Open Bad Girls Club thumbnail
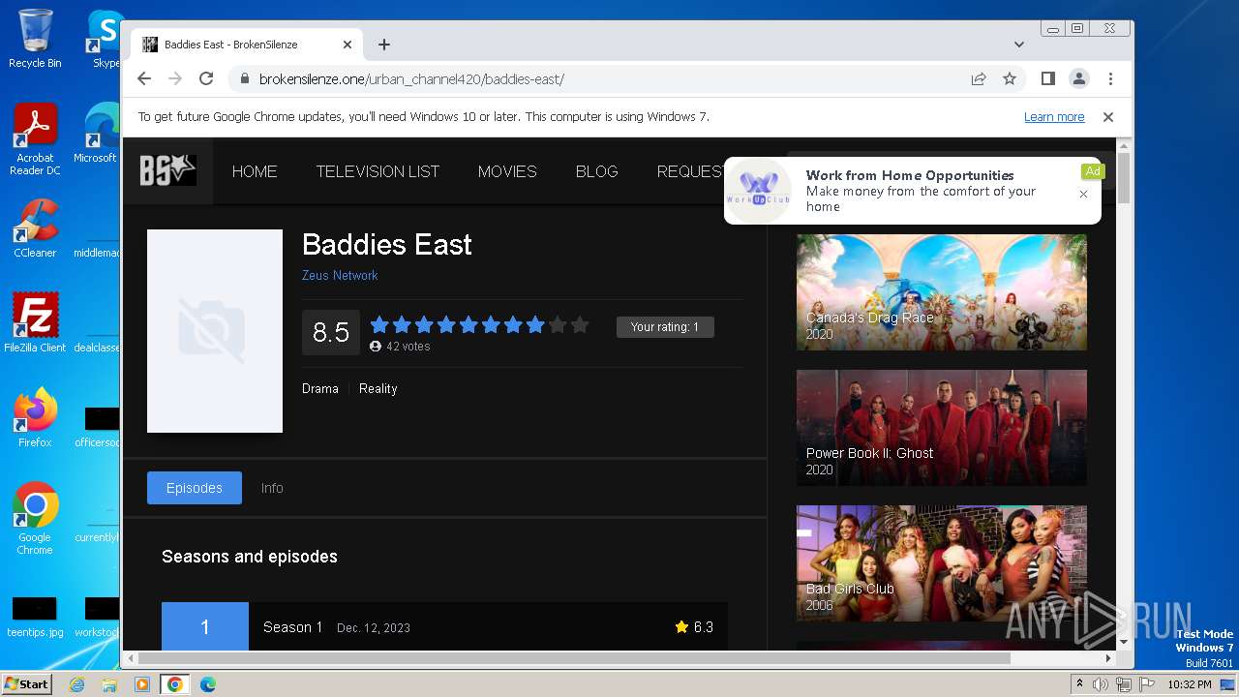Screen dimensions: 1239x697 (942, 563)
